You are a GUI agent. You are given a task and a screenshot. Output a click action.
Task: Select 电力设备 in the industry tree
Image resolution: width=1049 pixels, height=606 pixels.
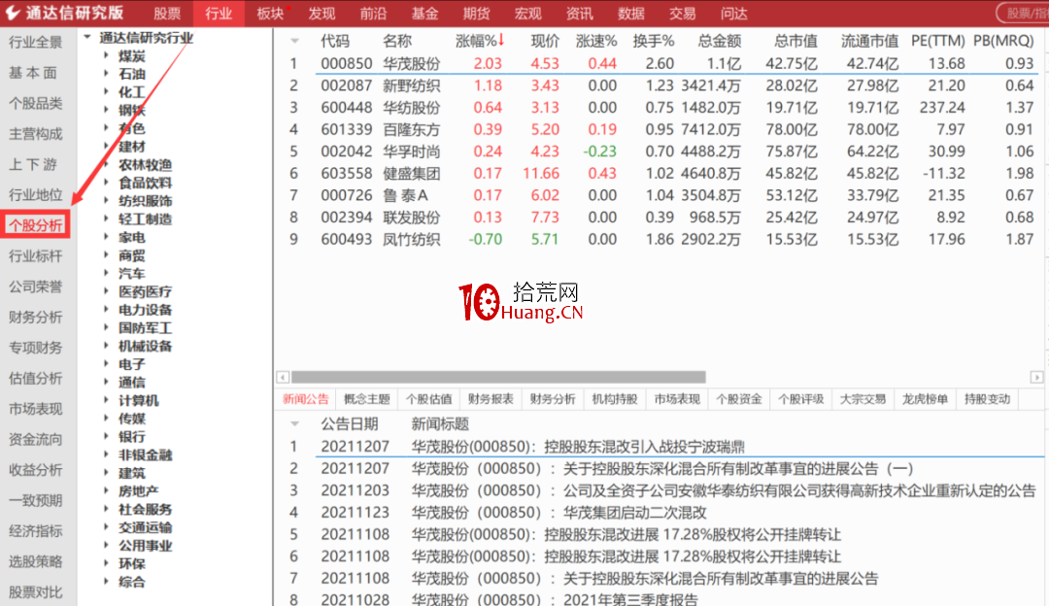[145, 310]
